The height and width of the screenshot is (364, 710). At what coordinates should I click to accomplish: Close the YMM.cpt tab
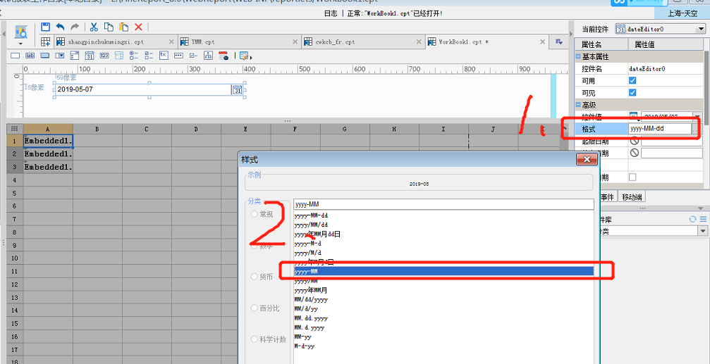coord(295,42)
